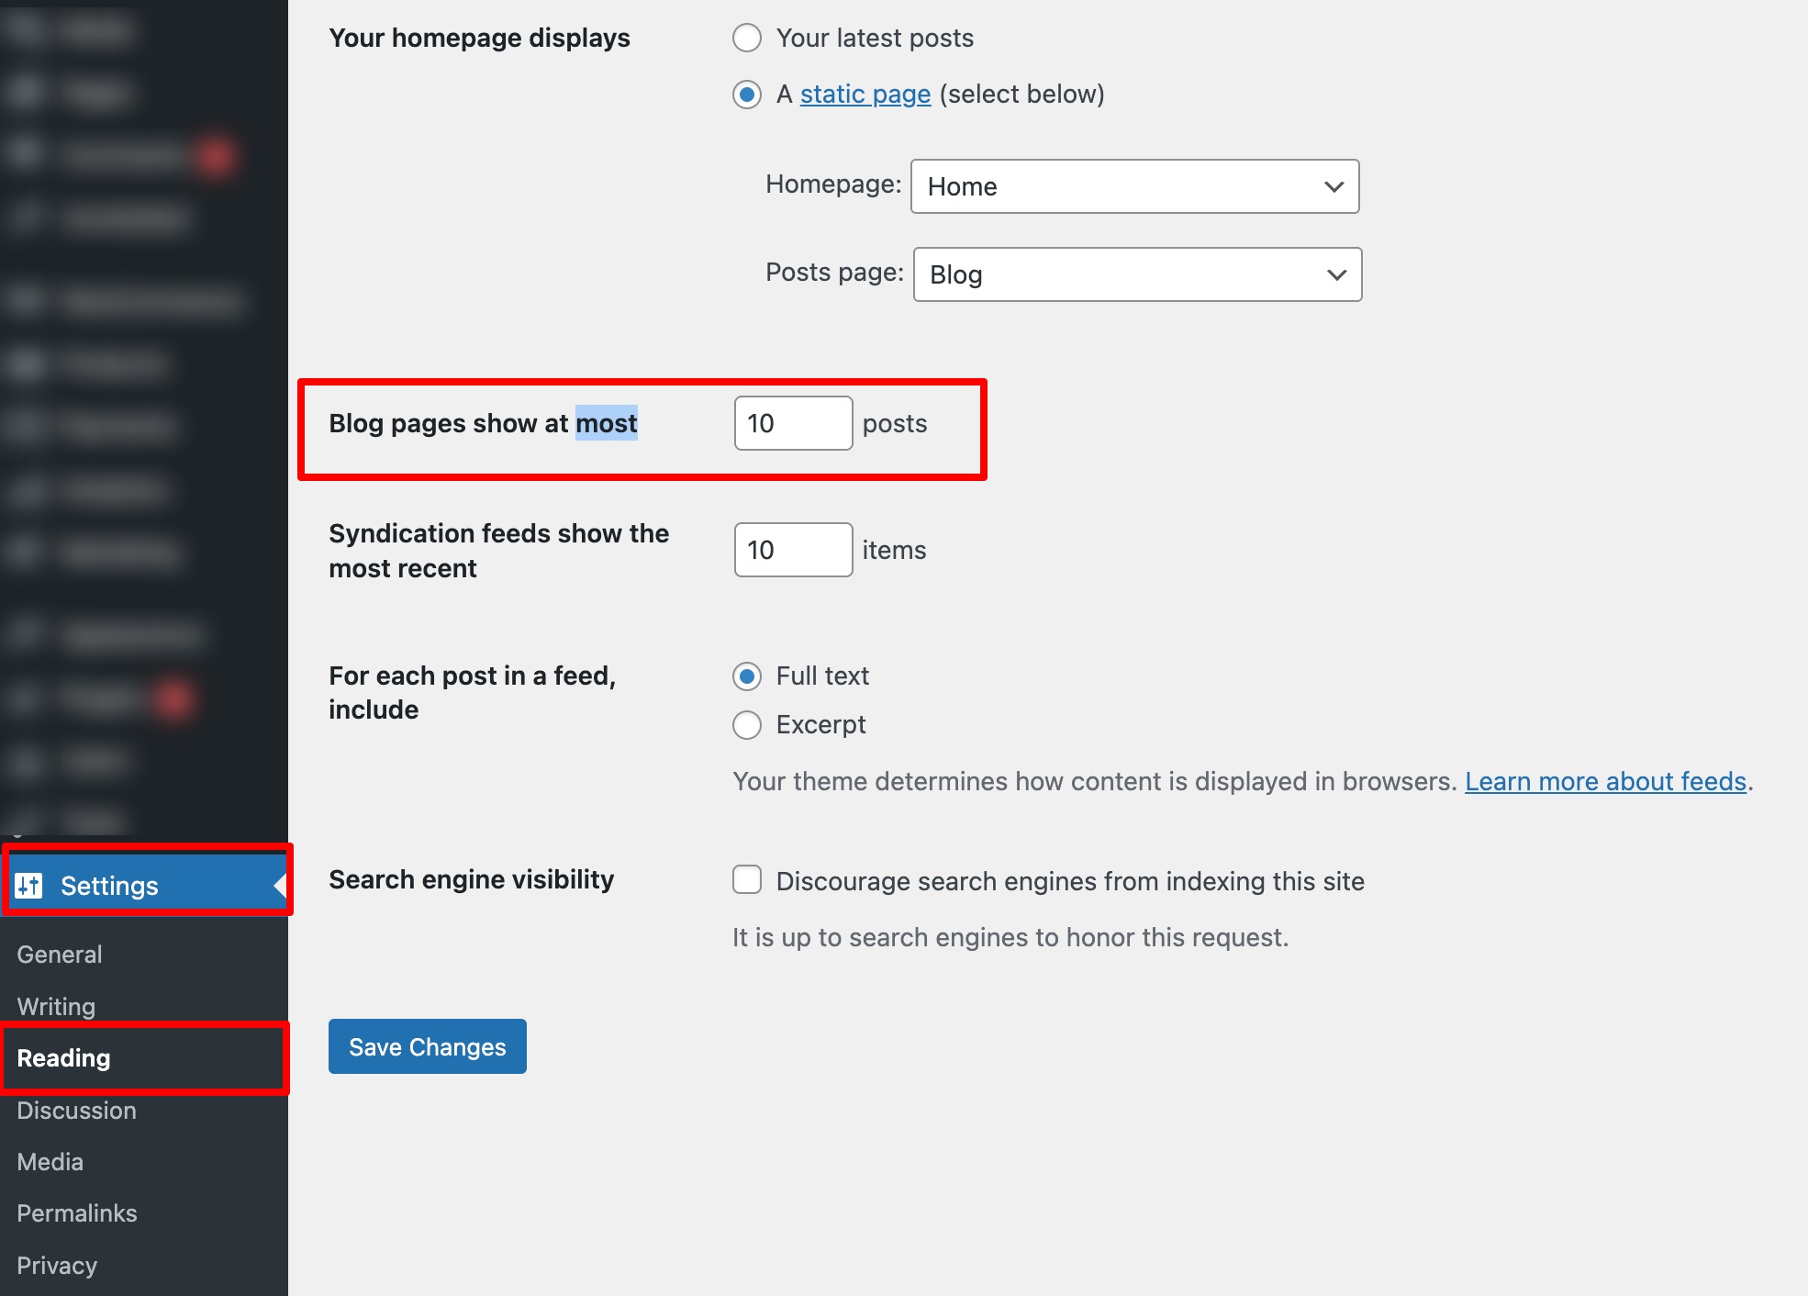Go to Writing settings submenu
The image size is (1808, 1296).
click(x=56, y=1007)
